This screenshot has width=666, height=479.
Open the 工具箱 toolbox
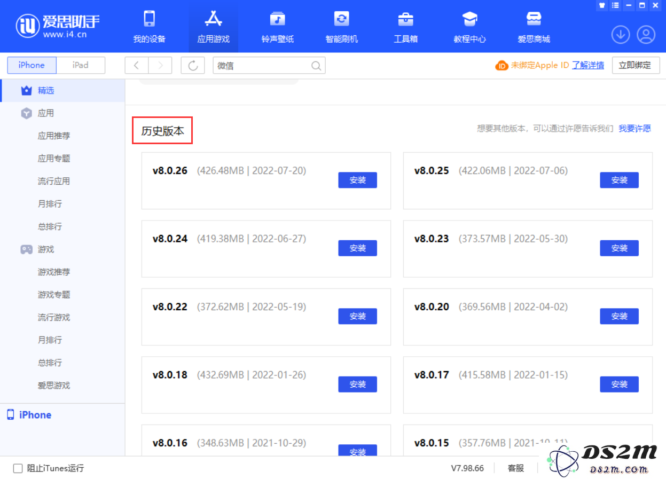[x=405, y=26]
